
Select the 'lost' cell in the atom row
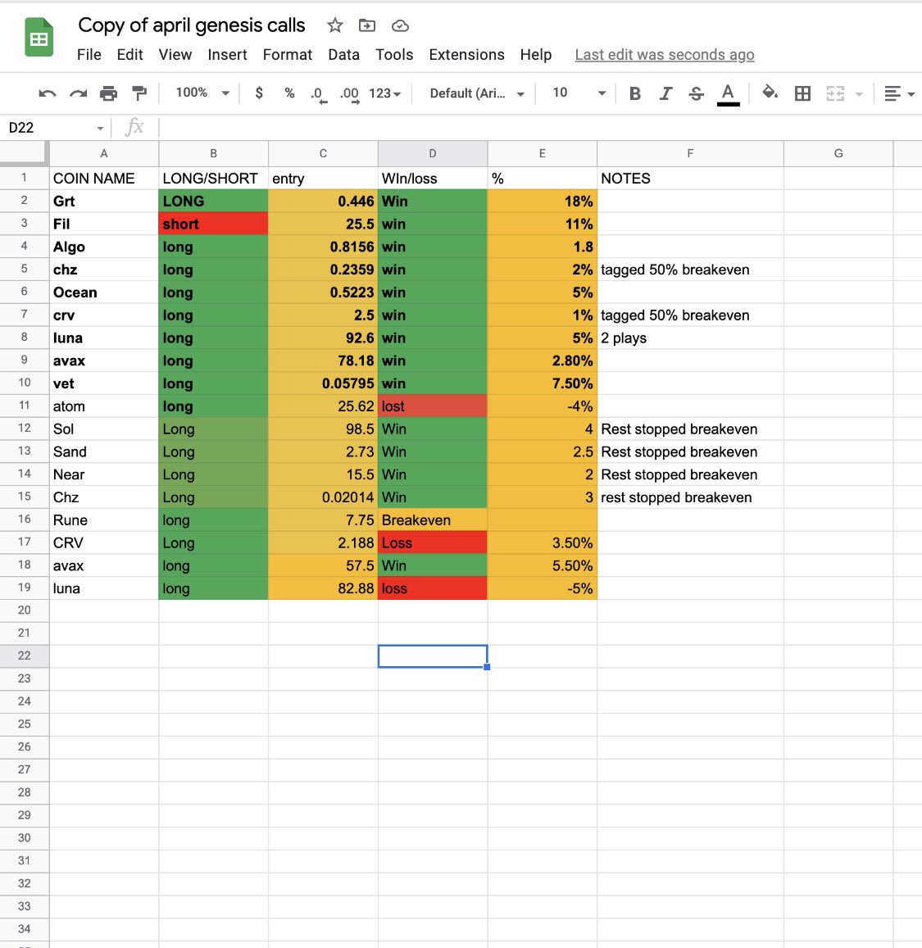(x=432, y=406)
